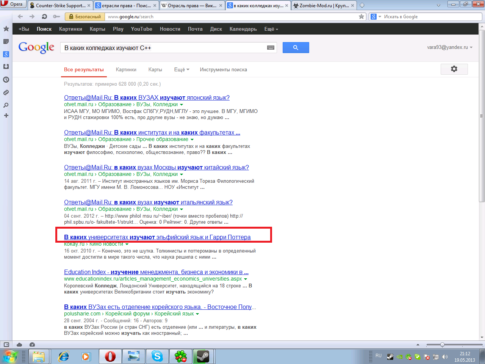
Task: Switch to the Отрасль права Wikipedia tab
Action: tap(191, 5)
